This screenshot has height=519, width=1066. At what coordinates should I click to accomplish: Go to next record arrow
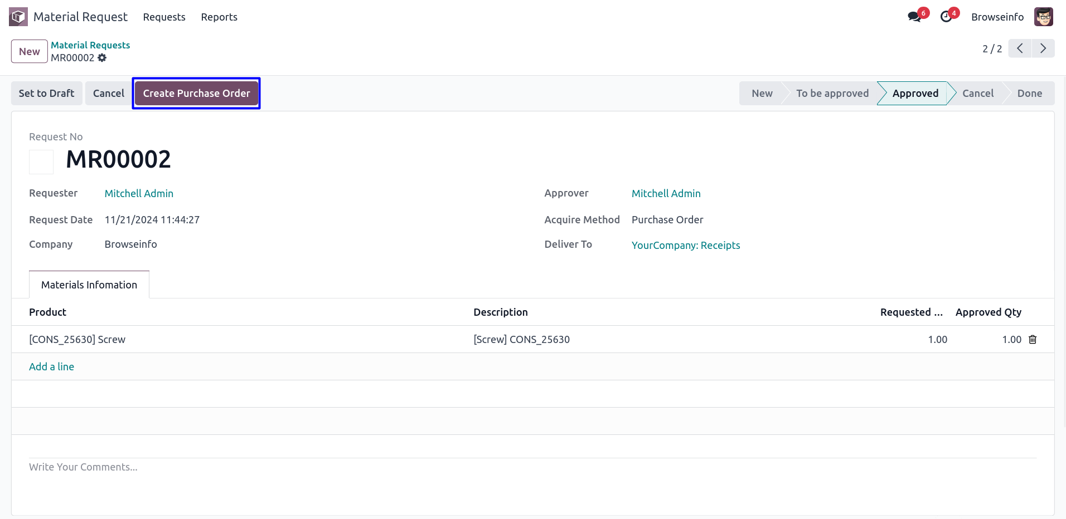pyautogui.click(x=1043, y=48)
